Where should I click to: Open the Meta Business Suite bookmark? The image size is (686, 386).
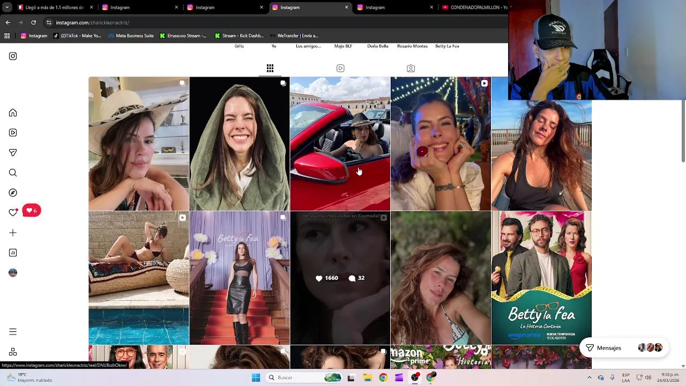click(131, 36)
